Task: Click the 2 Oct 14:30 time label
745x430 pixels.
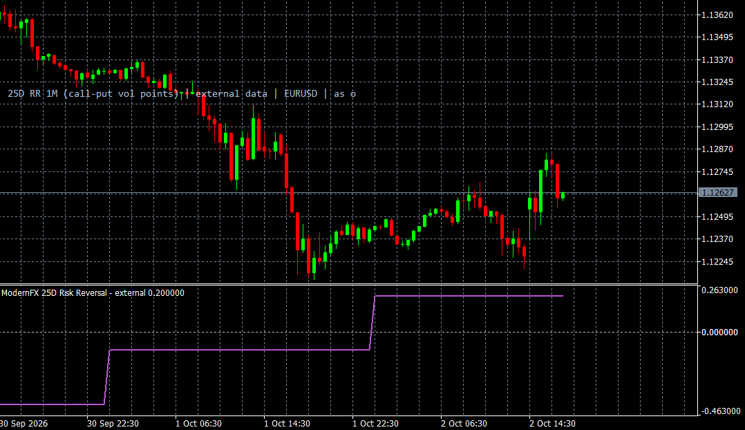Action: coord(552,423)
